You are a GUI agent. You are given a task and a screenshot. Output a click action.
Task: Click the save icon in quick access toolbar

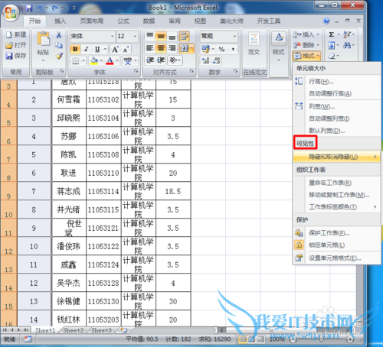[29, 8]
